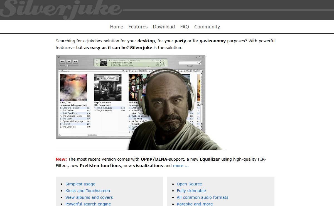Image resolution: width=334 pixels, height=206 pixels.
Task: Open the Community menu item
Action: (x=207, y=27)
